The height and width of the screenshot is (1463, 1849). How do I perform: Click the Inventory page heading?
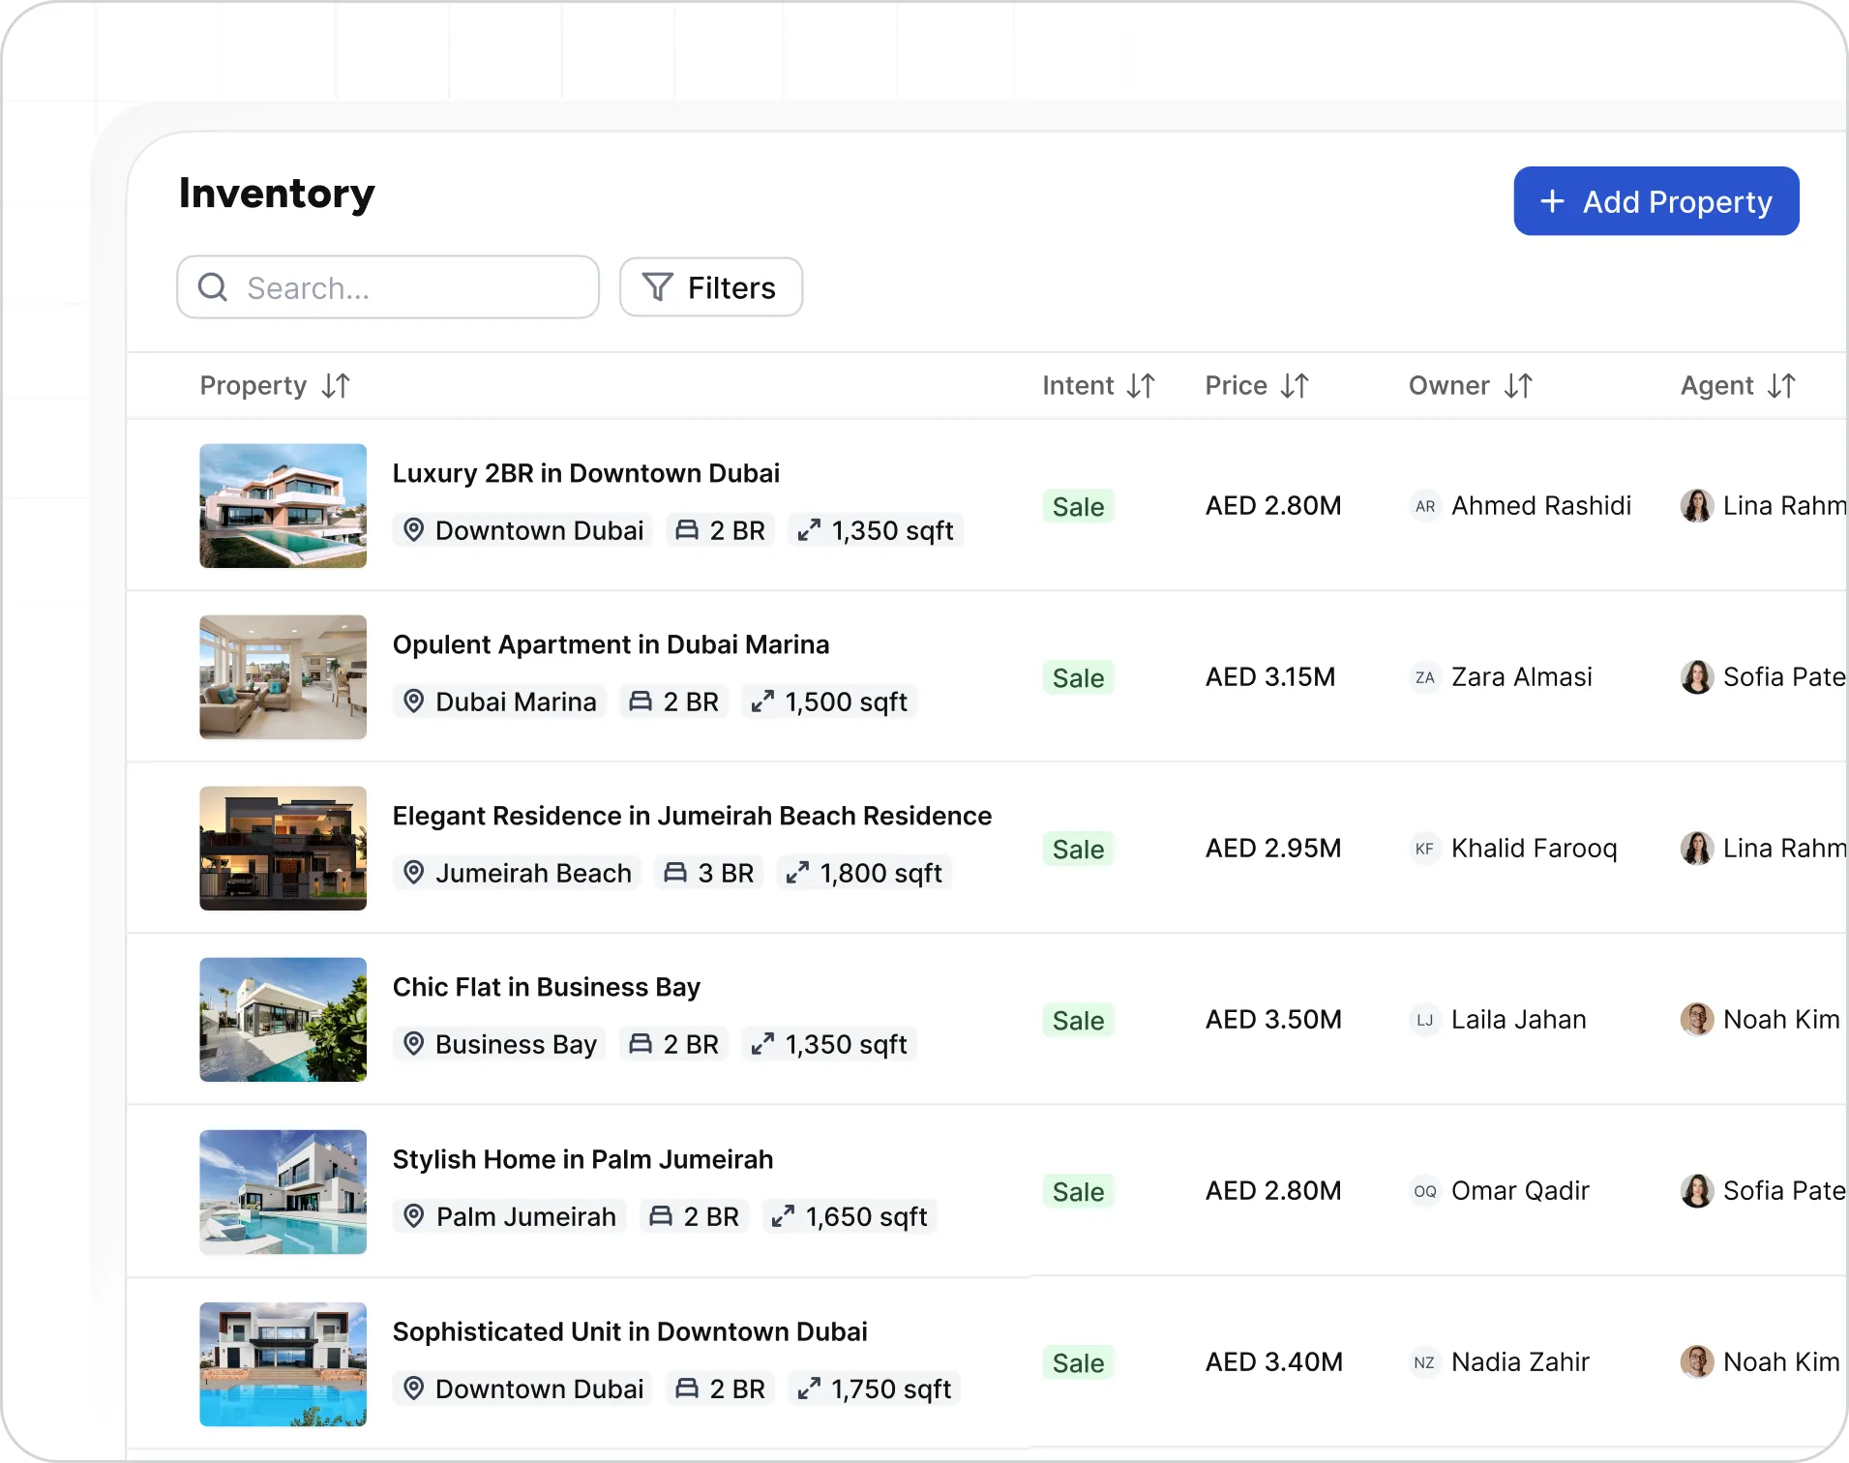(277, 194)
